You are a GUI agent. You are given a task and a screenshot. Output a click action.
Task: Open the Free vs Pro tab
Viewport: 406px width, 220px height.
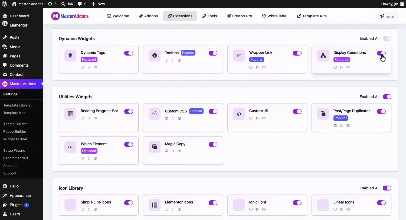click(x=240, y=16)
